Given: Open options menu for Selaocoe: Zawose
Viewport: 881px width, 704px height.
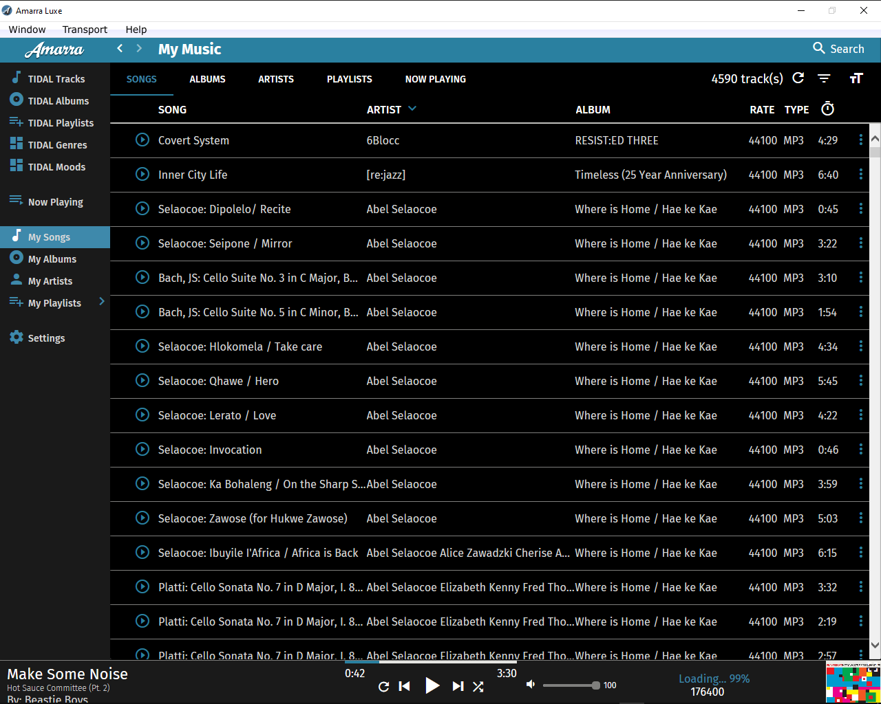Looking at the screenshot, I should point(861,518).
